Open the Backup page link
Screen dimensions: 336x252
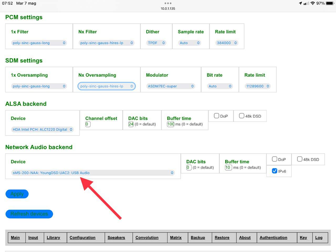tap(198, 238)
